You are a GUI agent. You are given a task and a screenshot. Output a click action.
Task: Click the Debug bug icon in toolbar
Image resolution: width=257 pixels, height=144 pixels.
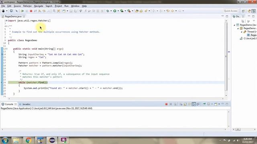click(108, 11)
